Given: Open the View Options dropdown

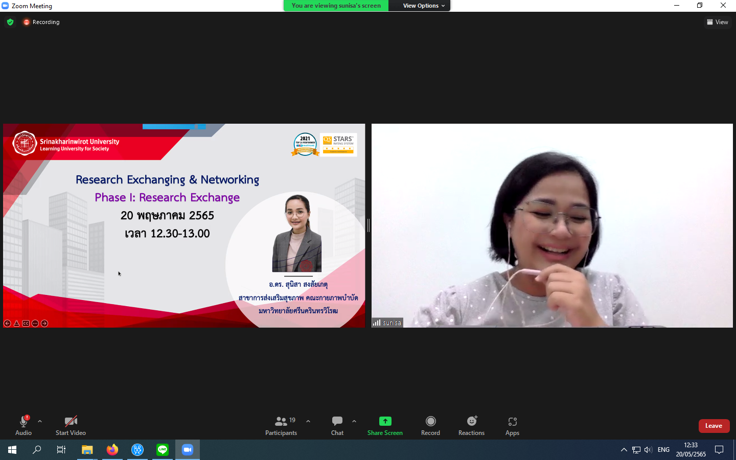Looking at the screenshot, I should 423,6.
